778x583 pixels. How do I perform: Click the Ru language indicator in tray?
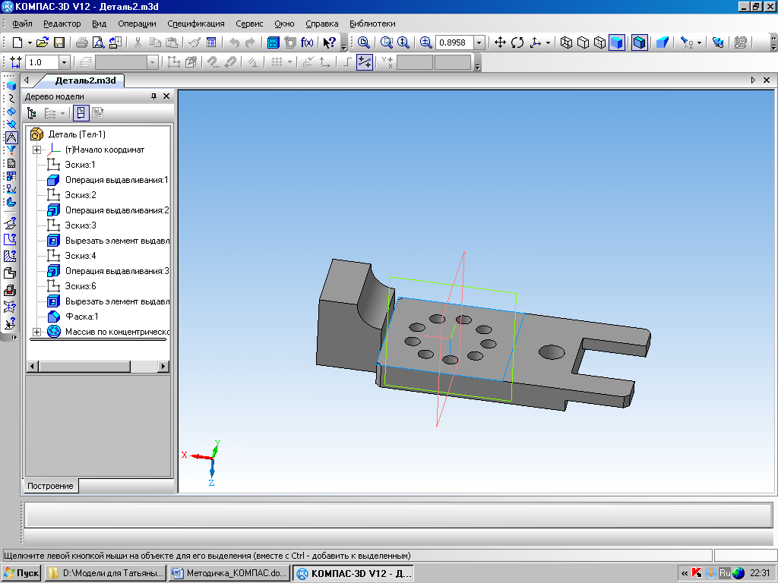[x=725, y=573]
